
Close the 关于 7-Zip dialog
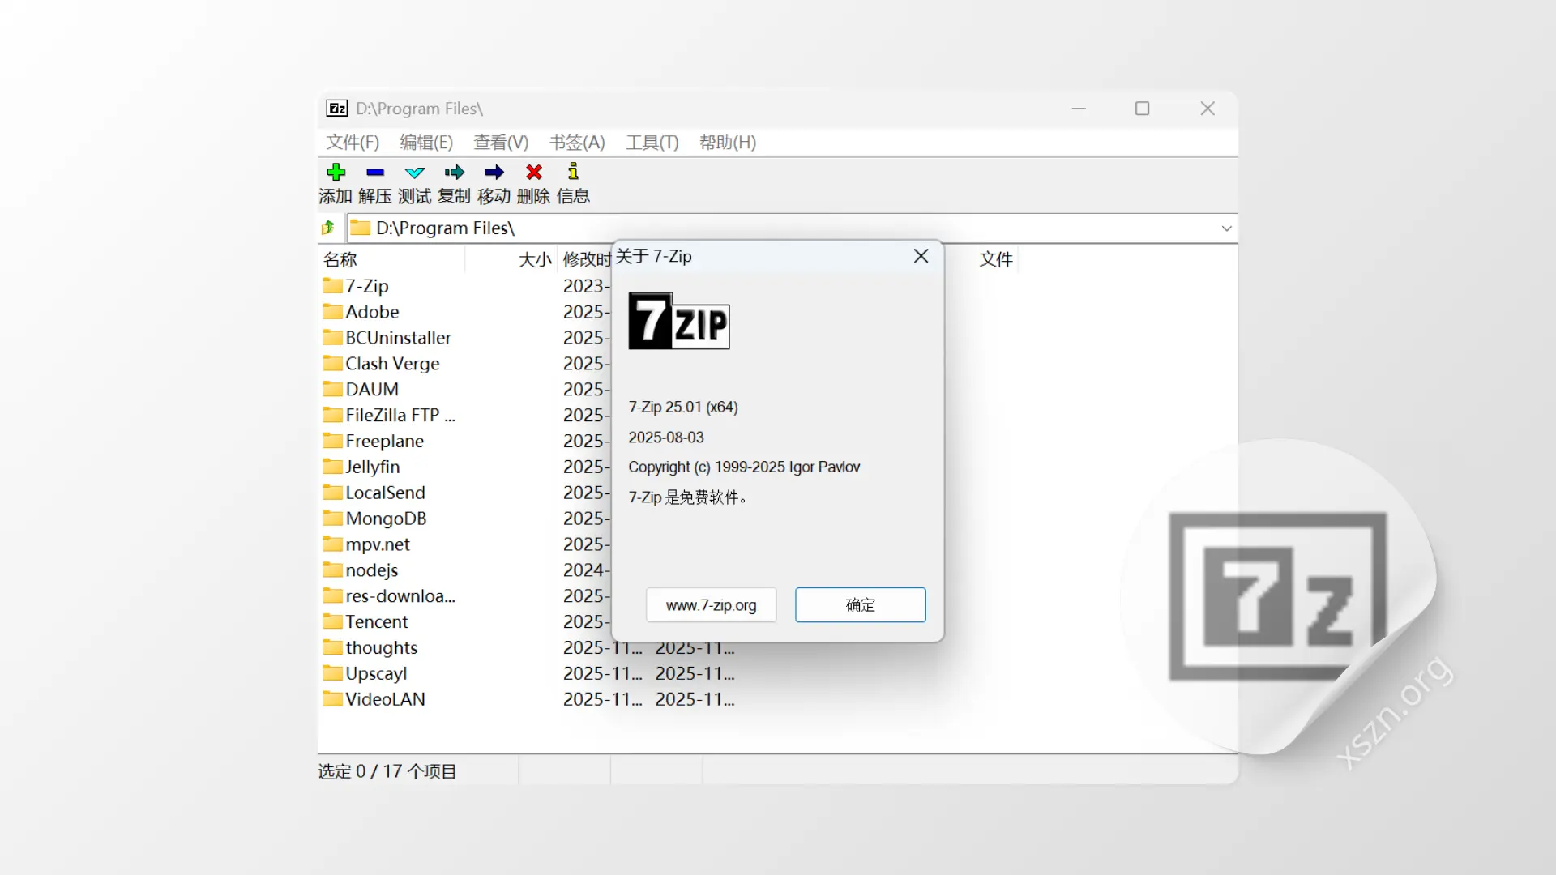click(x=921, y=256)
